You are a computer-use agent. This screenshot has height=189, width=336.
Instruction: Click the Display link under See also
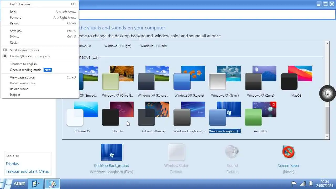coord(12,164)
